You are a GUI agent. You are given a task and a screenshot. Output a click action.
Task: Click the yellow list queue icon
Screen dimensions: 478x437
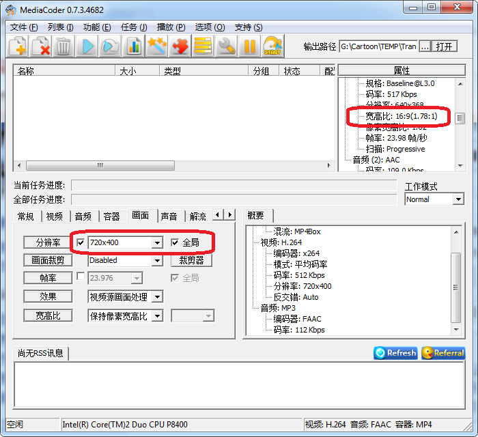(203, 46)
